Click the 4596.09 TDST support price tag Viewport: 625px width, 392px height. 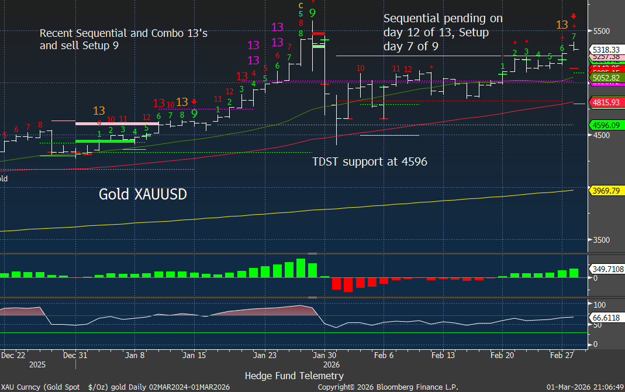(605, 125)
